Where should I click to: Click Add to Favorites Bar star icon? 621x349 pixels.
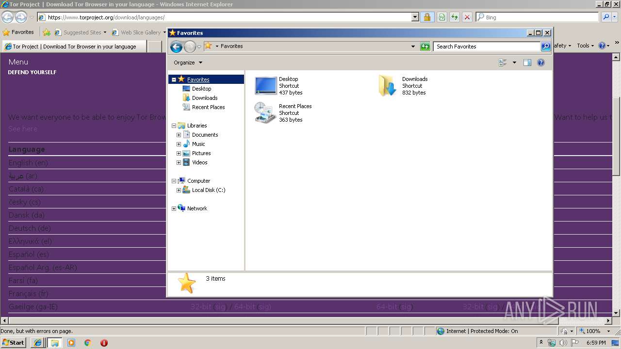tap(47, 32)
